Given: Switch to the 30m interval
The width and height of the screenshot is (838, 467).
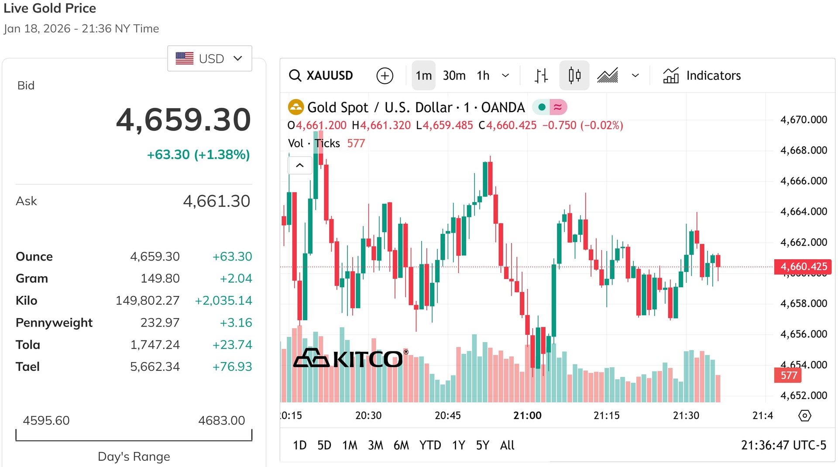Looking at the screenshot, I should [454, 76].
